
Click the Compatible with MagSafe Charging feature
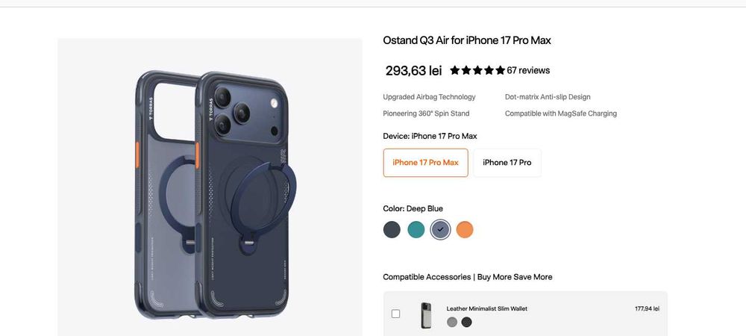(561, 113)
